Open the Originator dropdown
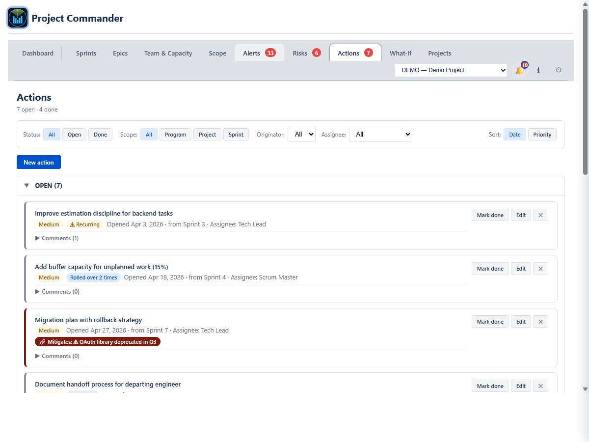Screen dimensions: 589x442 tap(301, 134)
